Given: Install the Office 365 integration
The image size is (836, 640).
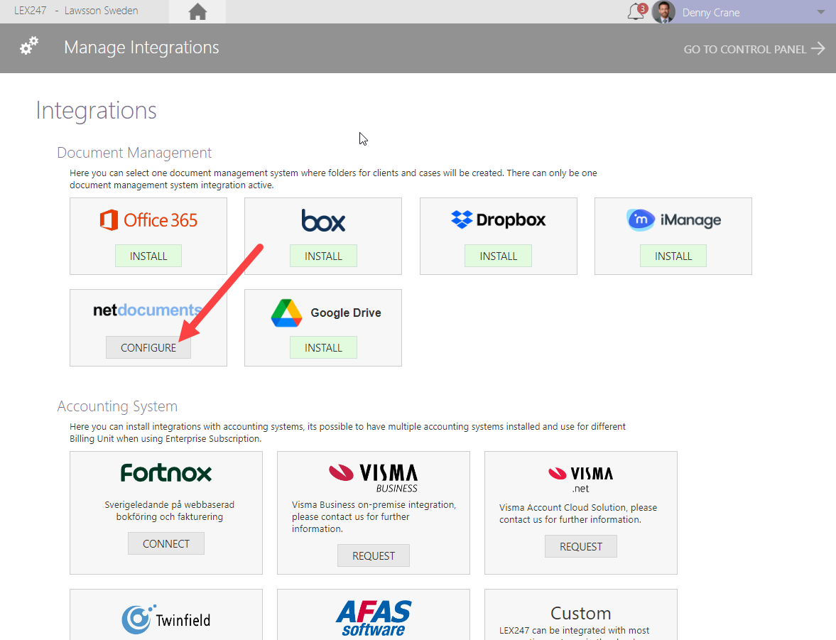Looking at the screenshot, I should tap(148, 256).
